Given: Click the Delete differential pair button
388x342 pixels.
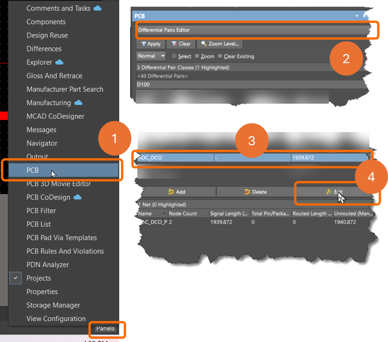Looking at the screenshot, I should point(256,192).
